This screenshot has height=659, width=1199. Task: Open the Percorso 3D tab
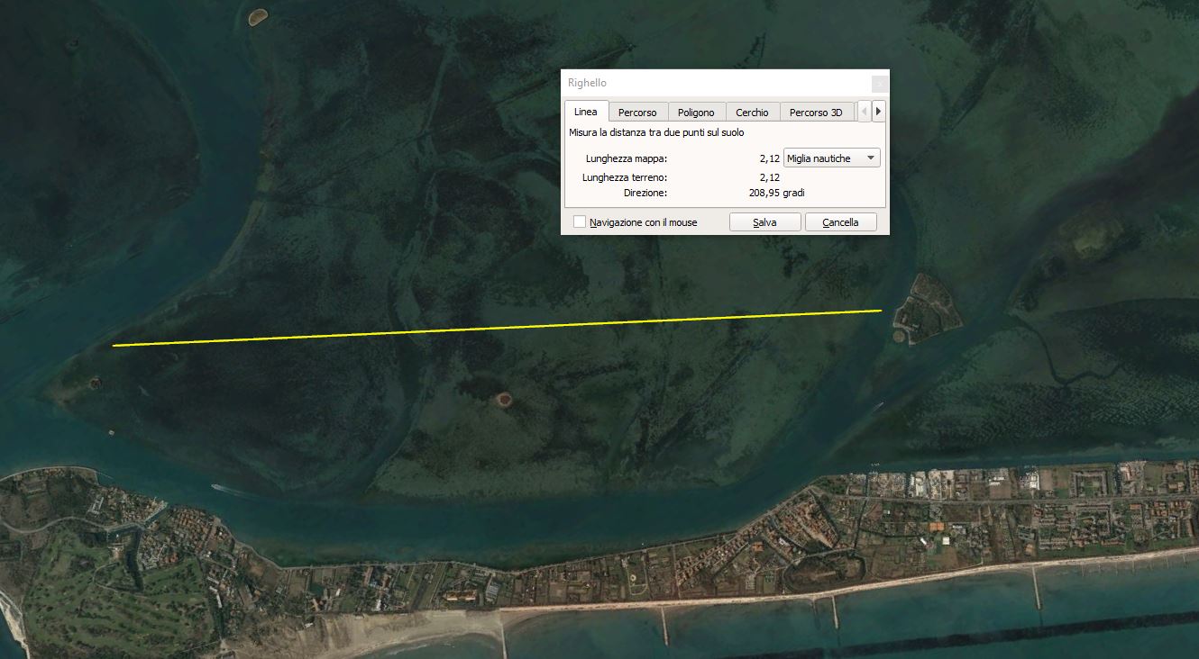point(816,113)
